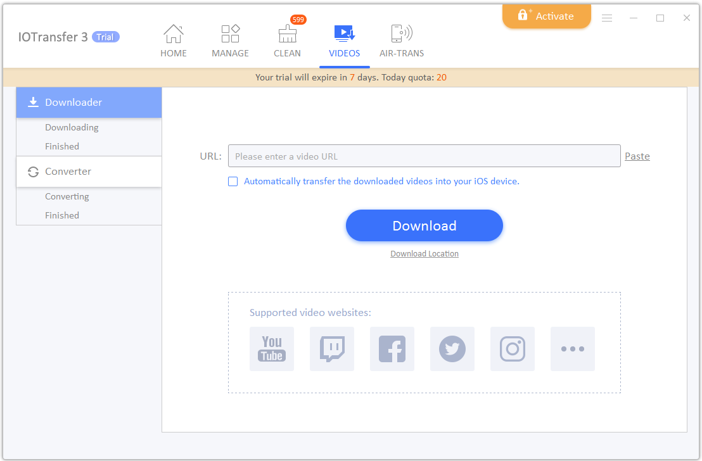Open the Download Location link
702x461 pixels.
pos(424,254)
